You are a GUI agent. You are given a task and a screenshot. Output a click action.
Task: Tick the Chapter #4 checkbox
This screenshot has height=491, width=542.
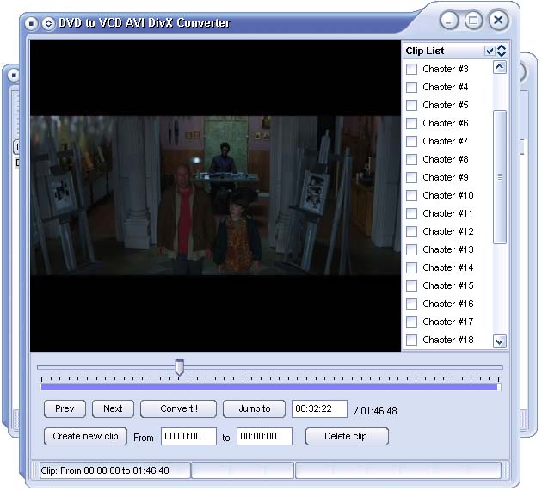[411, 87]
